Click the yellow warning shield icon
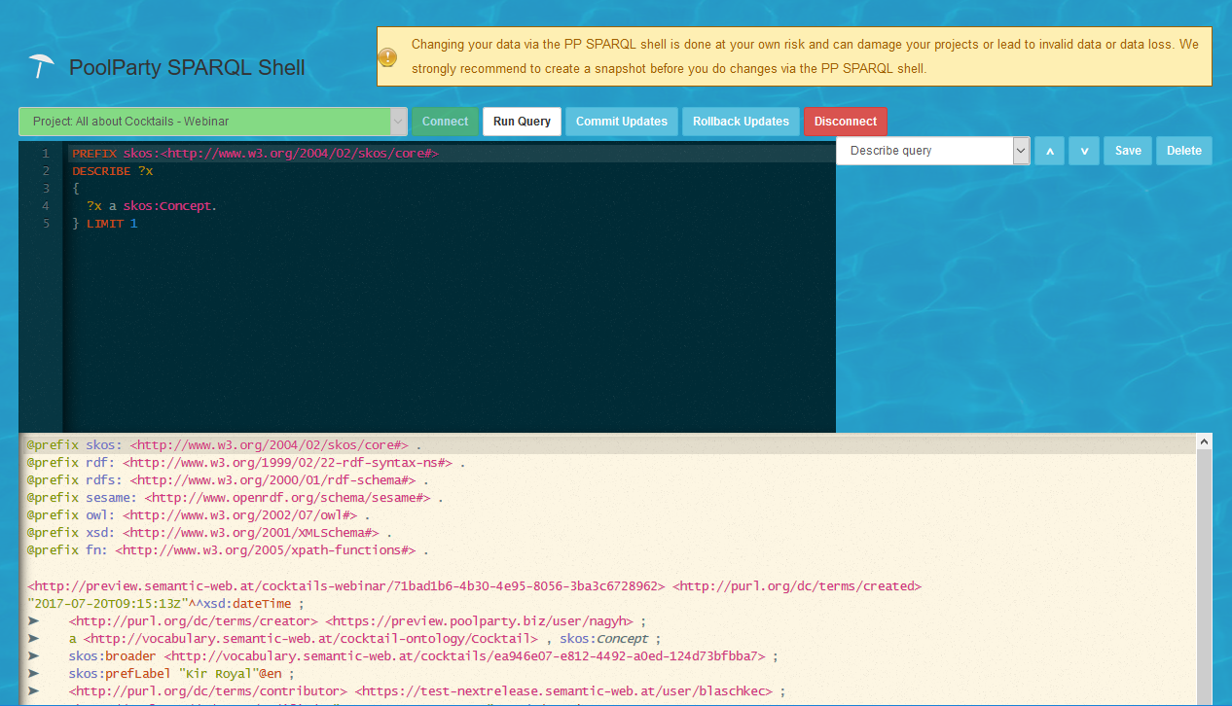This screenshot has height=706, width=1232. [387, 57]
